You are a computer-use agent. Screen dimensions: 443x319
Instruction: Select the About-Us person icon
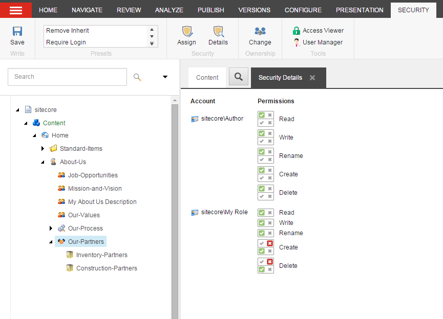coord(53,162)
